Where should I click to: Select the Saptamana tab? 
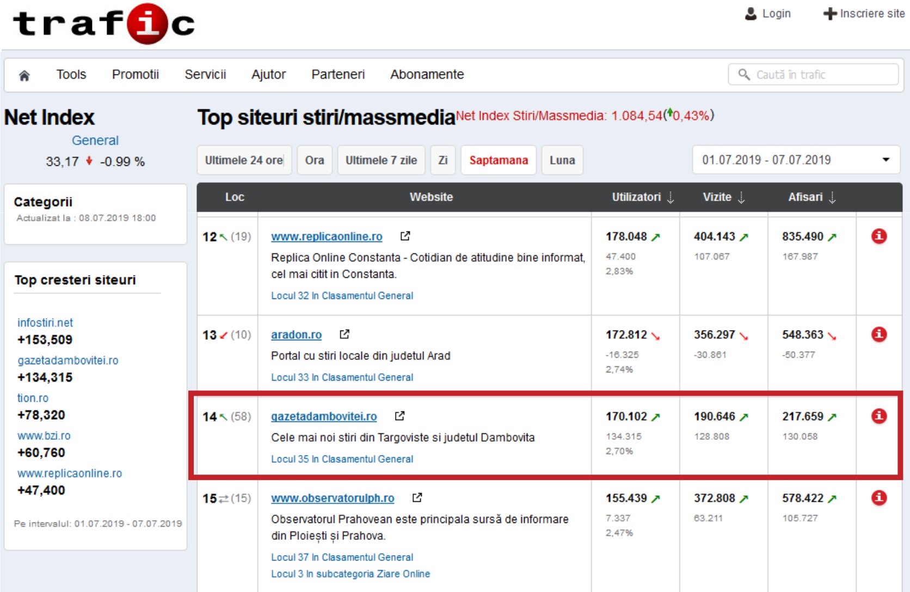pos(499,160)
